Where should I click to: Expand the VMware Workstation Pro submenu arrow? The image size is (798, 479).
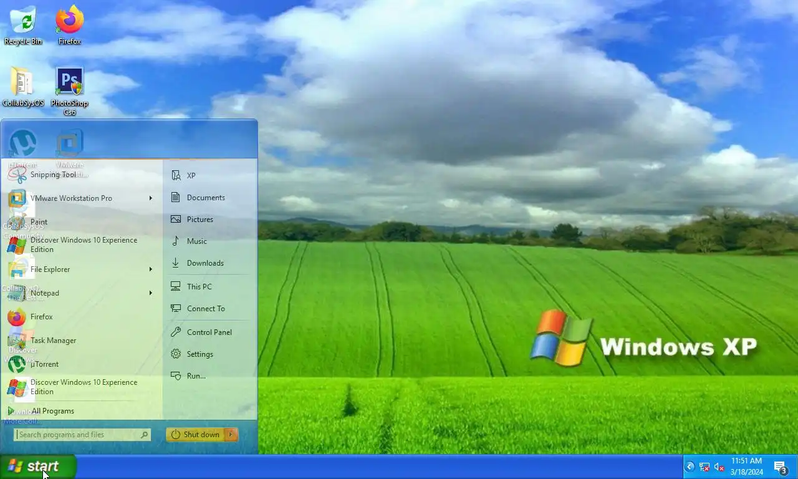[151, 198]
